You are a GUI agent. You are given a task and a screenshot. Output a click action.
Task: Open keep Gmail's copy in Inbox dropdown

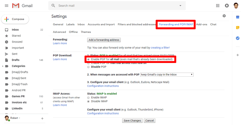pos(167,75)
